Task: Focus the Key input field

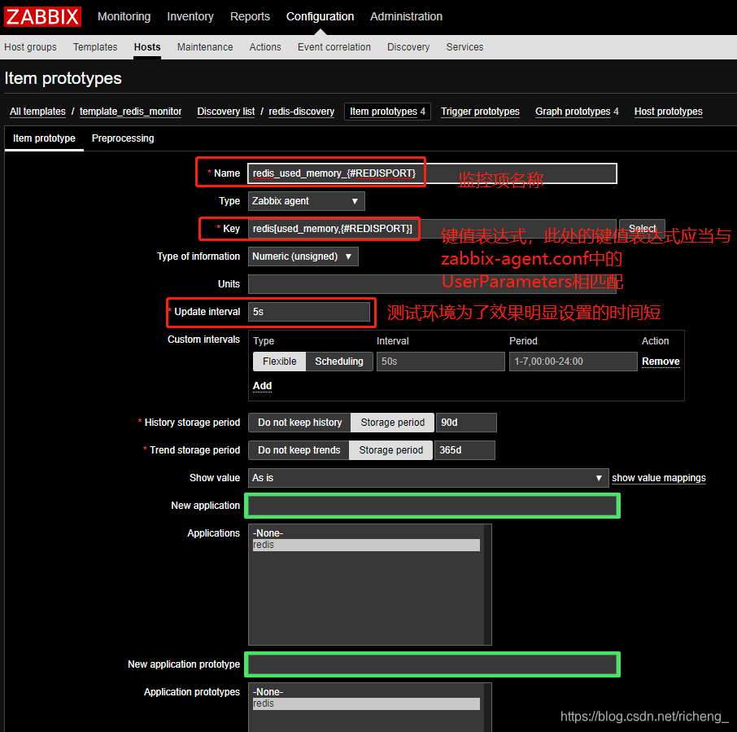Action: point(432,229)
